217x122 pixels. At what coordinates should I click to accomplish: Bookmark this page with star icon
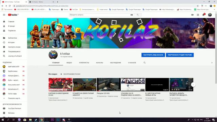click(x=198, y=6)
